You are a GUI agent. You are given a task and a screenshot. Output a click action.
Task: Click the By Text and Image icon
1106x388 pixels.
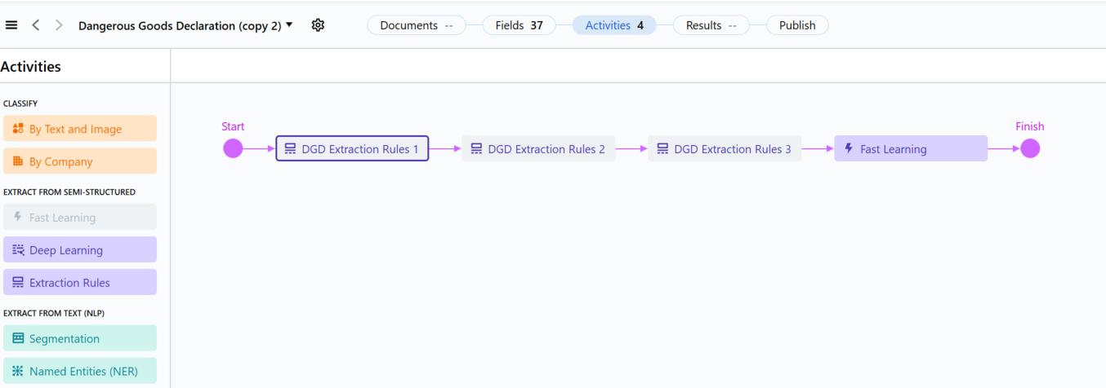18,129
